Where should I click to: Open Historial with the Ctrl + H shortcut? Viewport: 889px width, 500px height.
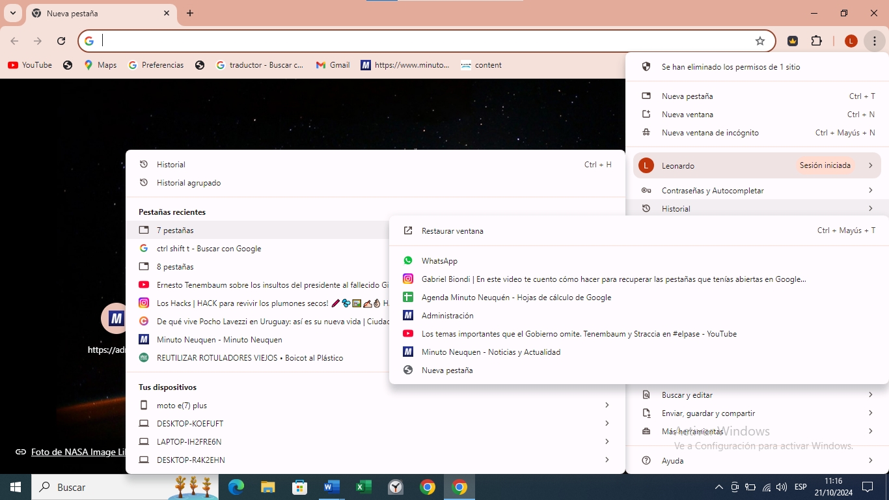coord(376,164)
